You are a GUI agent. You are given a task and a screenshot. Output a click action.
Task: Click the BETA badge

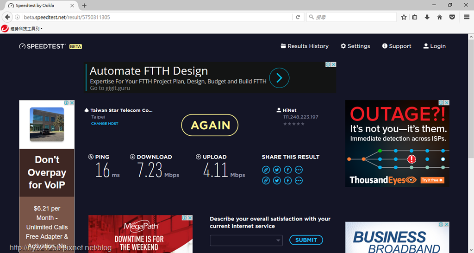[75, 47]
